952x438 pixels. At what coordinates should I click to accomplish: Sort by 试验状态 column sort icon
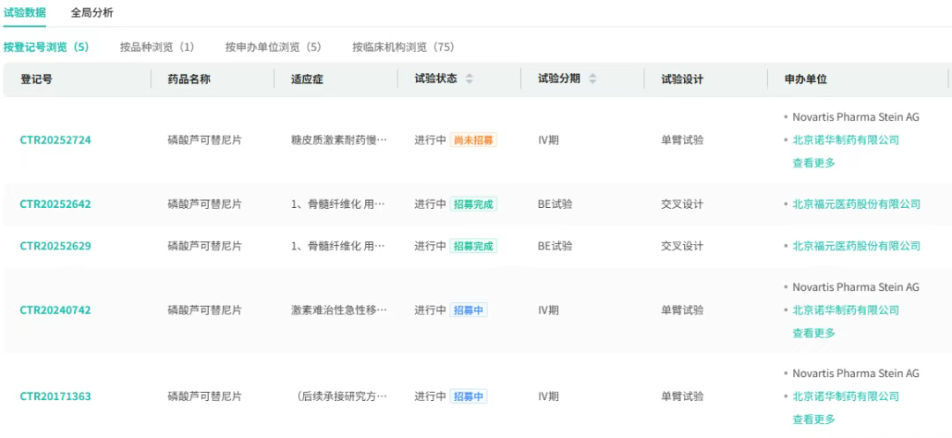coord(469,79)
